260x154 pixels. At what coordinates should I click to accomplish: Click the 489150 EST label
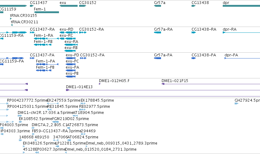pos(42,137)
